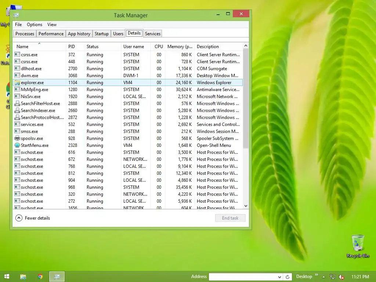
Task: Open the View menu
Action: coord(52,25)
